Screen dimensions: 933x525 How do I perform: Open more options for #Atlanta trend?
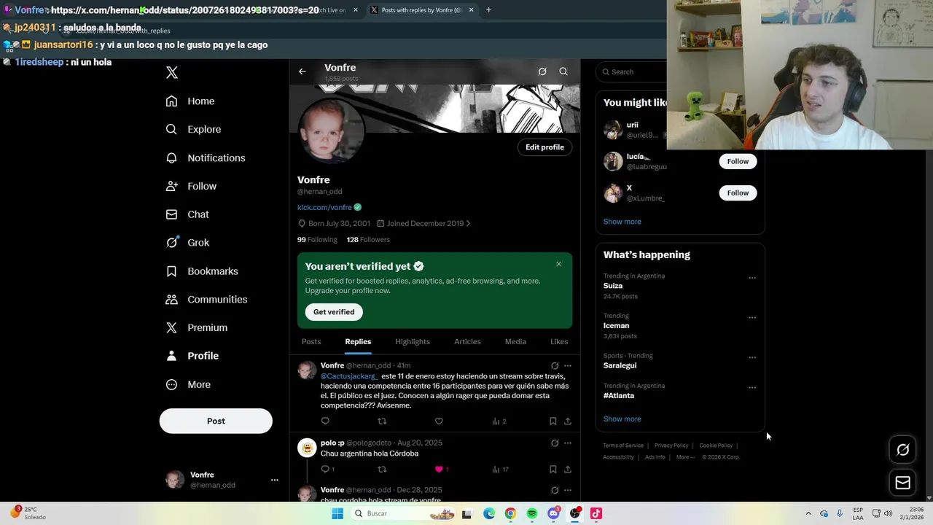[752, 387]
